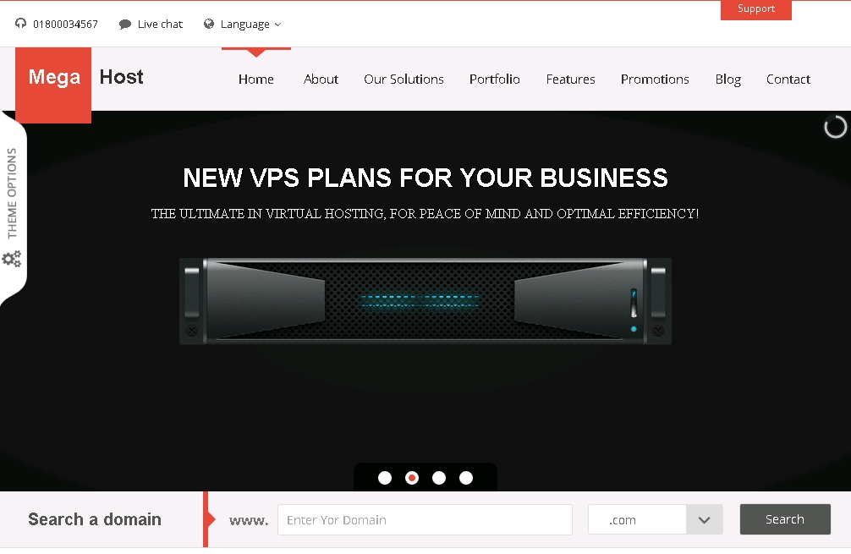Click the slider loading spinner icon
The image size is (851, 554).
click(x=835, y=127)
